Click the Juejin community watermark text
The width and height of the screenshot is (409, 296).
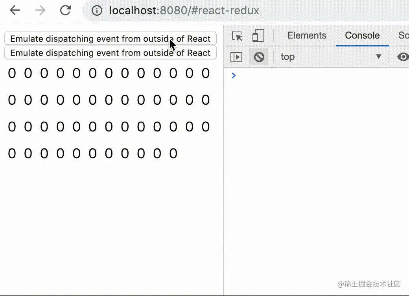[369, 283]
